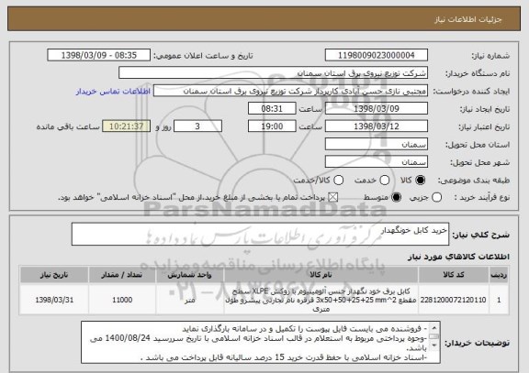Click the XLPE cable product name cell

(321, 300)
